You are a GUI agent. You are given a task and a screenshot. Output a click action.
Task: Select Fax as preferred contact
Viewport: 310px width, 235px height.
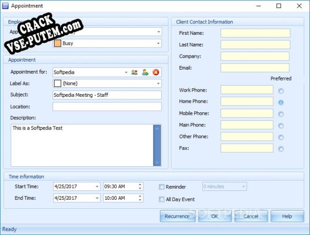281,149
